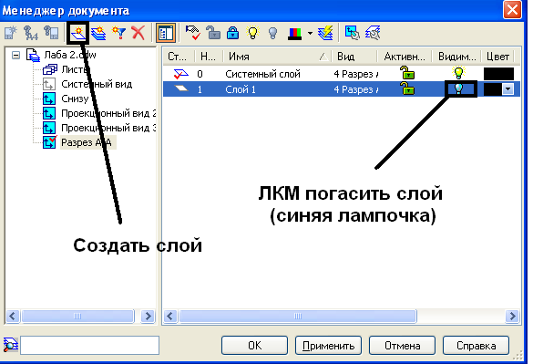Toggle active lock of Слой 1
The height and width of the screenshot is (364, 533).
pyautogui.click(x=407, y=88)
